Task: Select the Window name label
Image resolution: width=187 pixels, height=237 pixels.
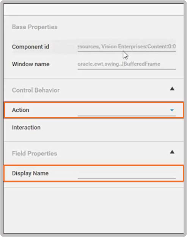Action: [x=31, y=64]
